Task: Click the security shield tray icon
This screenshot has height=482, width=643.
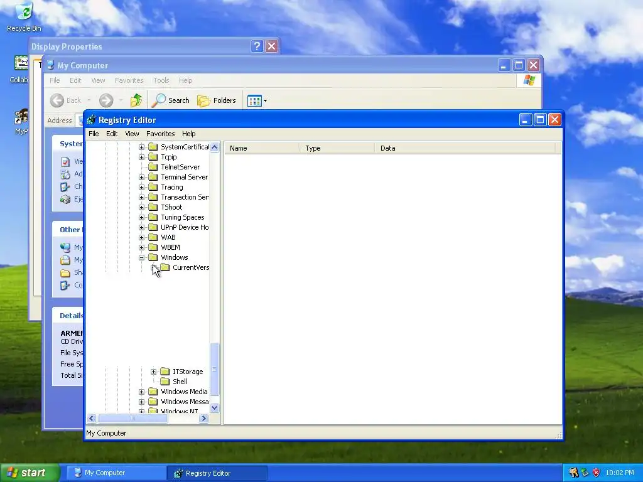Action: click(597, 473)
